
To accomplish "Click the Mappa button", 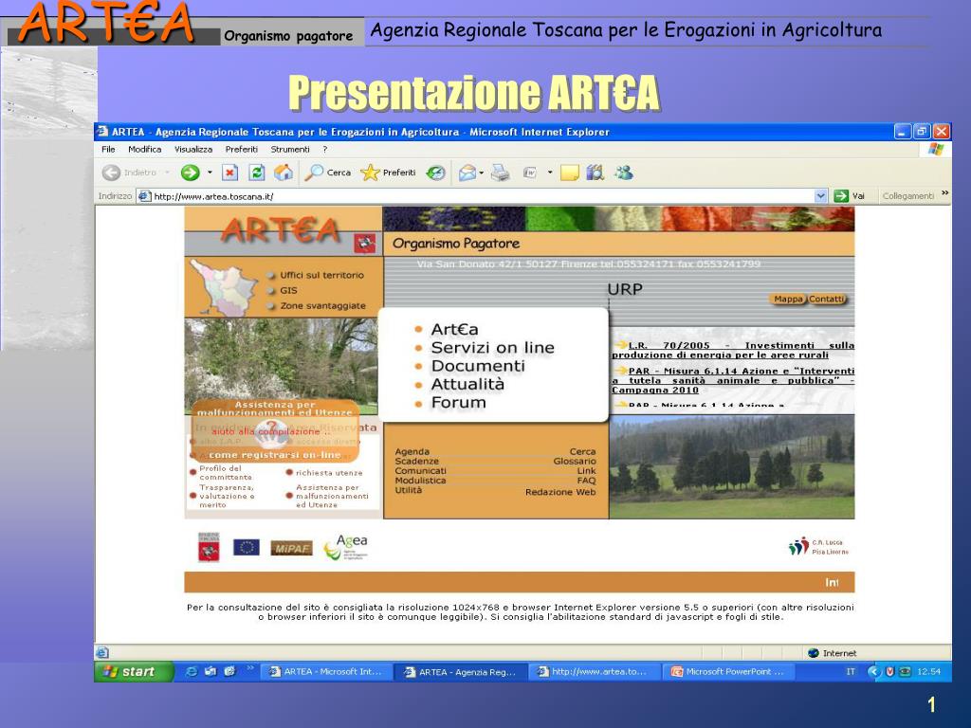I will (x=788, y=299).
